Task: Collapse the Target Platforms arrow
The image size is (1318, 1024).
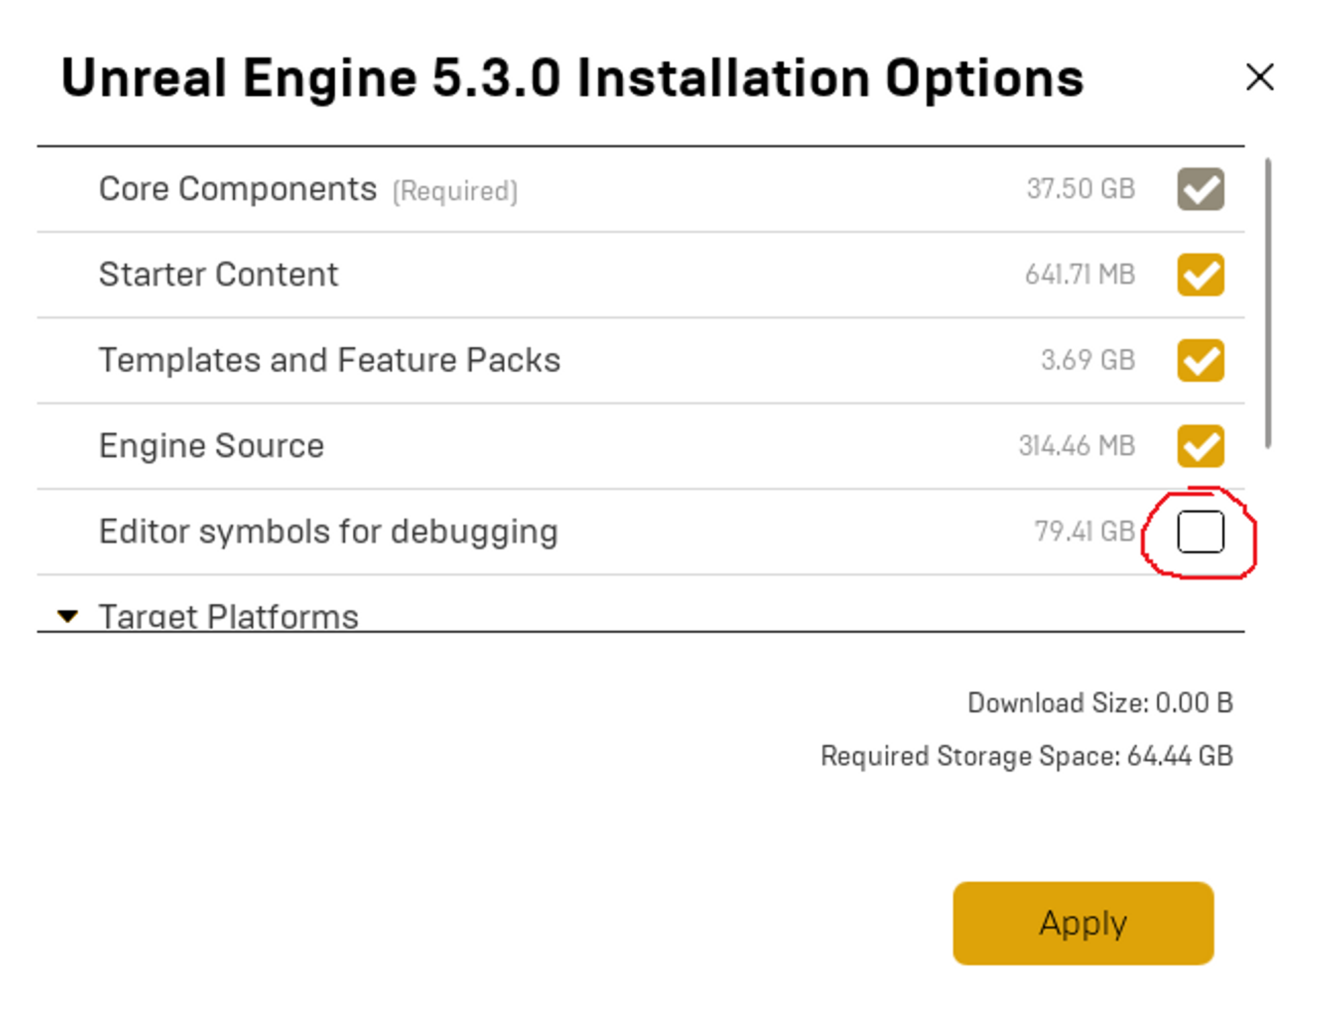Action: coord(67,616)
